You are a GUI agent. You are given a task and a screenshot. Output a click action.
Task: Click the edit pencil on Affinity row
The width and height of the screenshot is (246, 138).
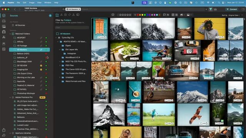(x=41, y=42)
